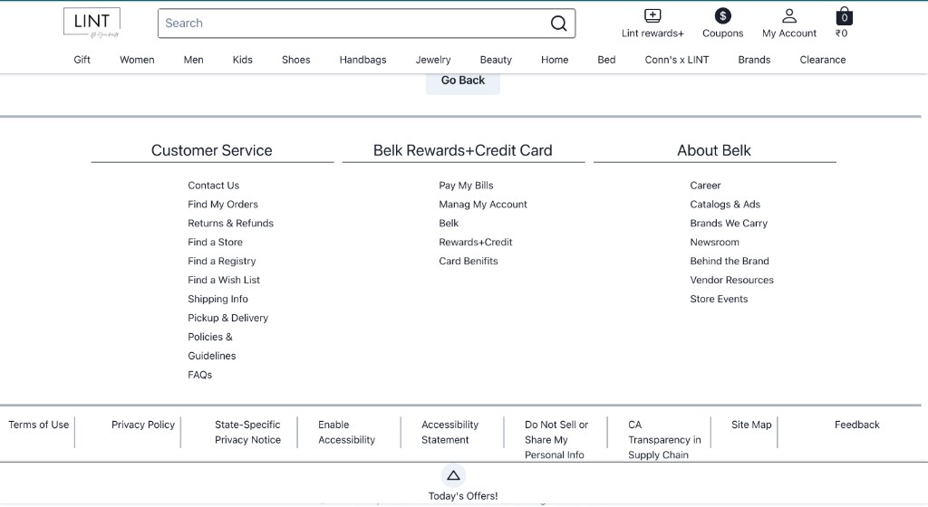Open the Kids menu
Screen dimensions: 928x507
coord(243,60)
